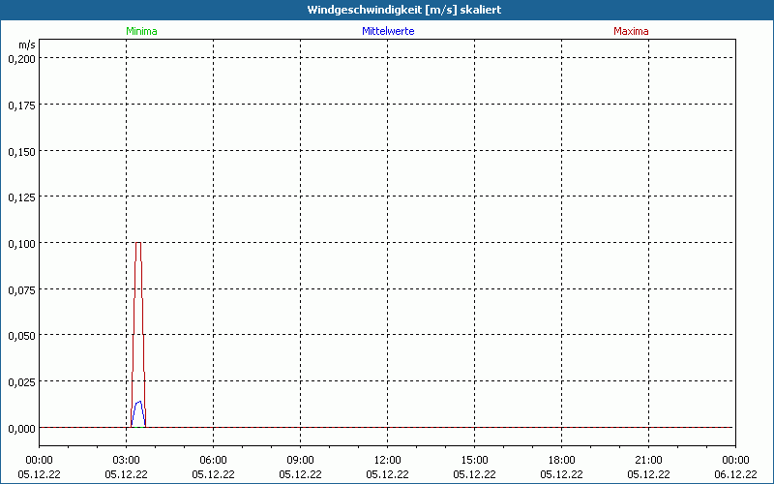
Task: Click the 0,025 y-axis label
Action: [x=21, y=382]
